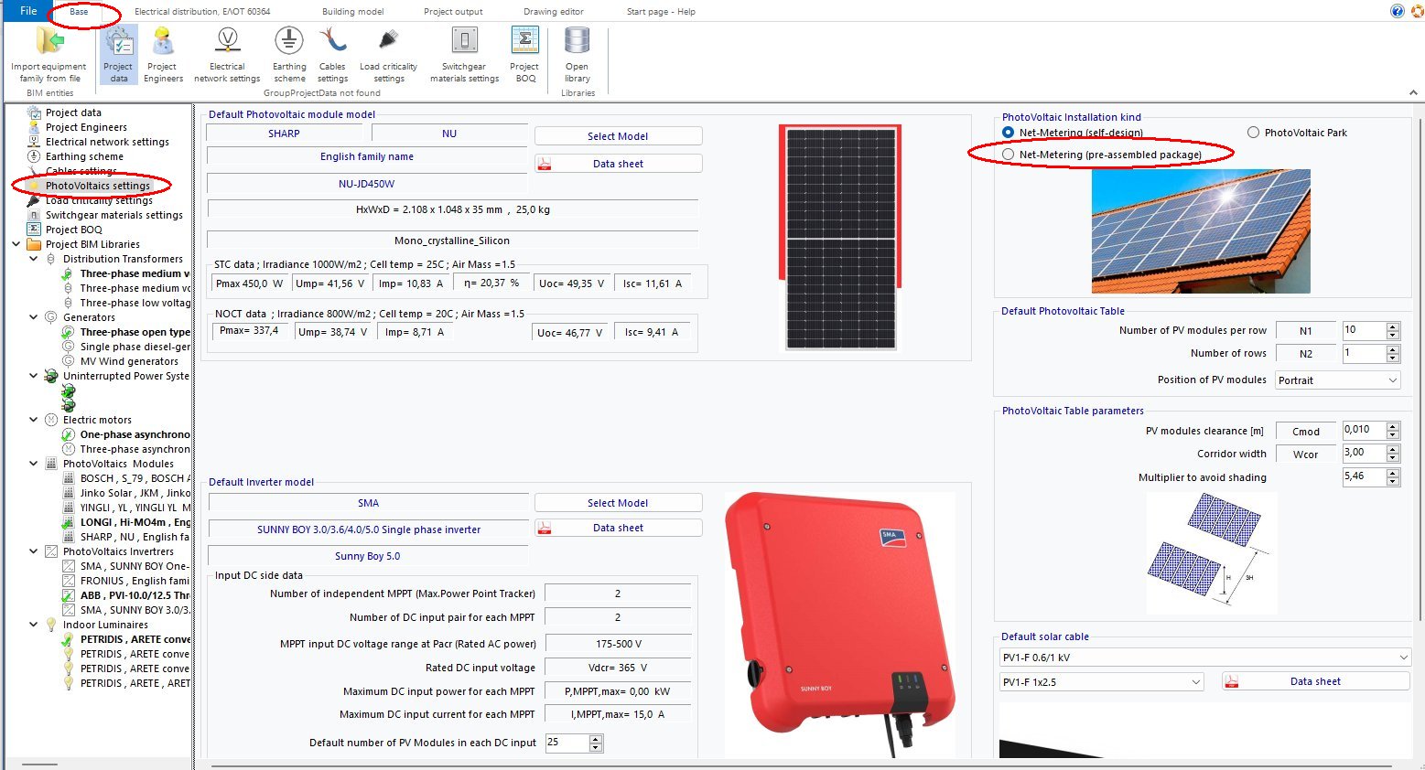Viewport: 1425px width, 770px height.
Task: Open the PV module Data sheet
Action: [x=618, y=164]
